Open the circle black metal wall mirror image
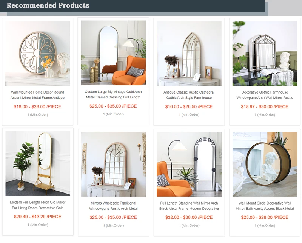The height and width of the screenshot is (243, 302). pos(265,164)
